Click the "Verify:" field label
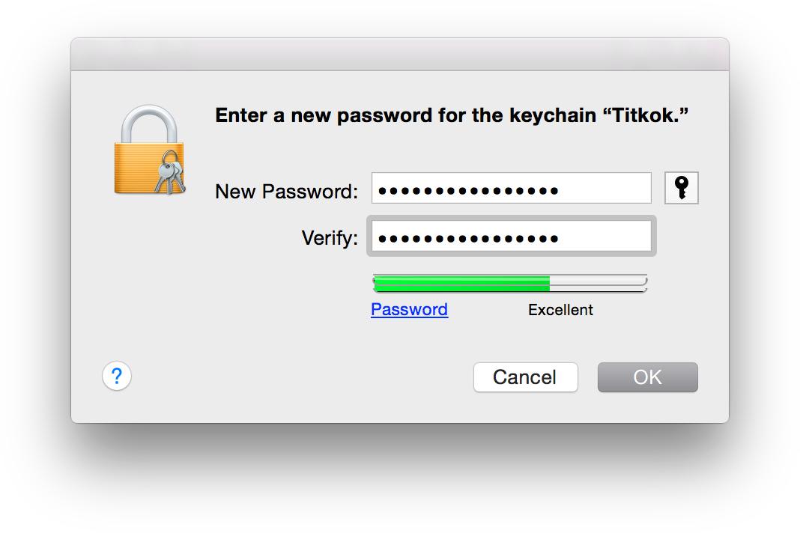 (x=330, y=238)
